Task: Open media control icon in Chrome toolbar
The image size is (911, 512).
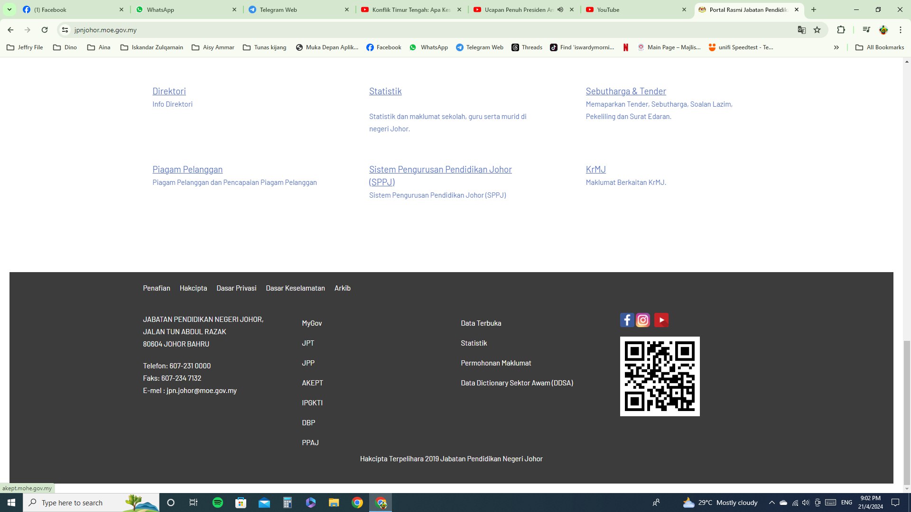Action: coord(866,30)
